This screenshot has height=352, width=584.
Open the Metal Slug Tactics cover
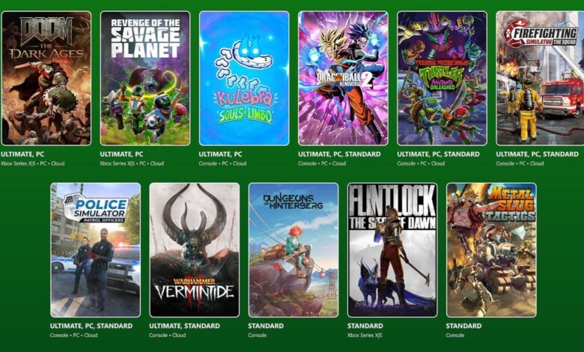pyautogui.click(x=491, y=250)
